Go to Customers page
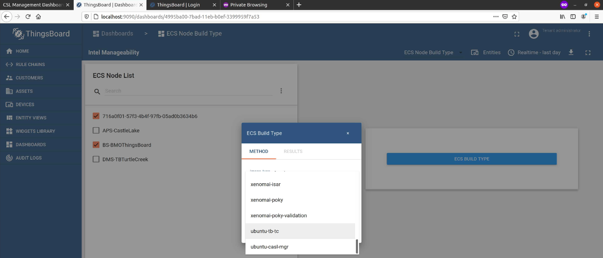Image resolution: width=603 pixels, height=258 pixels. point(40,78)
